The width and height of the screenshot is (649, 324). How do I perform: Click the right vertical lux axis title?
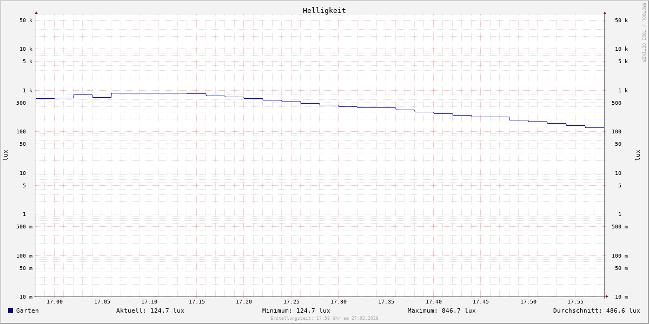click(638, 155)
